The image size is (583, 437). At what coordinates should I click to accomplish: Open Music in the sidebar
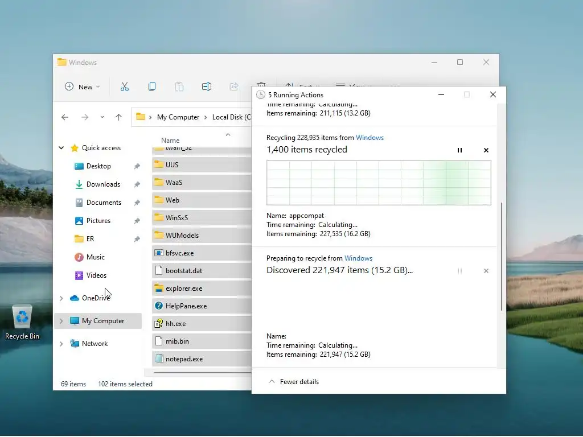click(x=95, y=257)
